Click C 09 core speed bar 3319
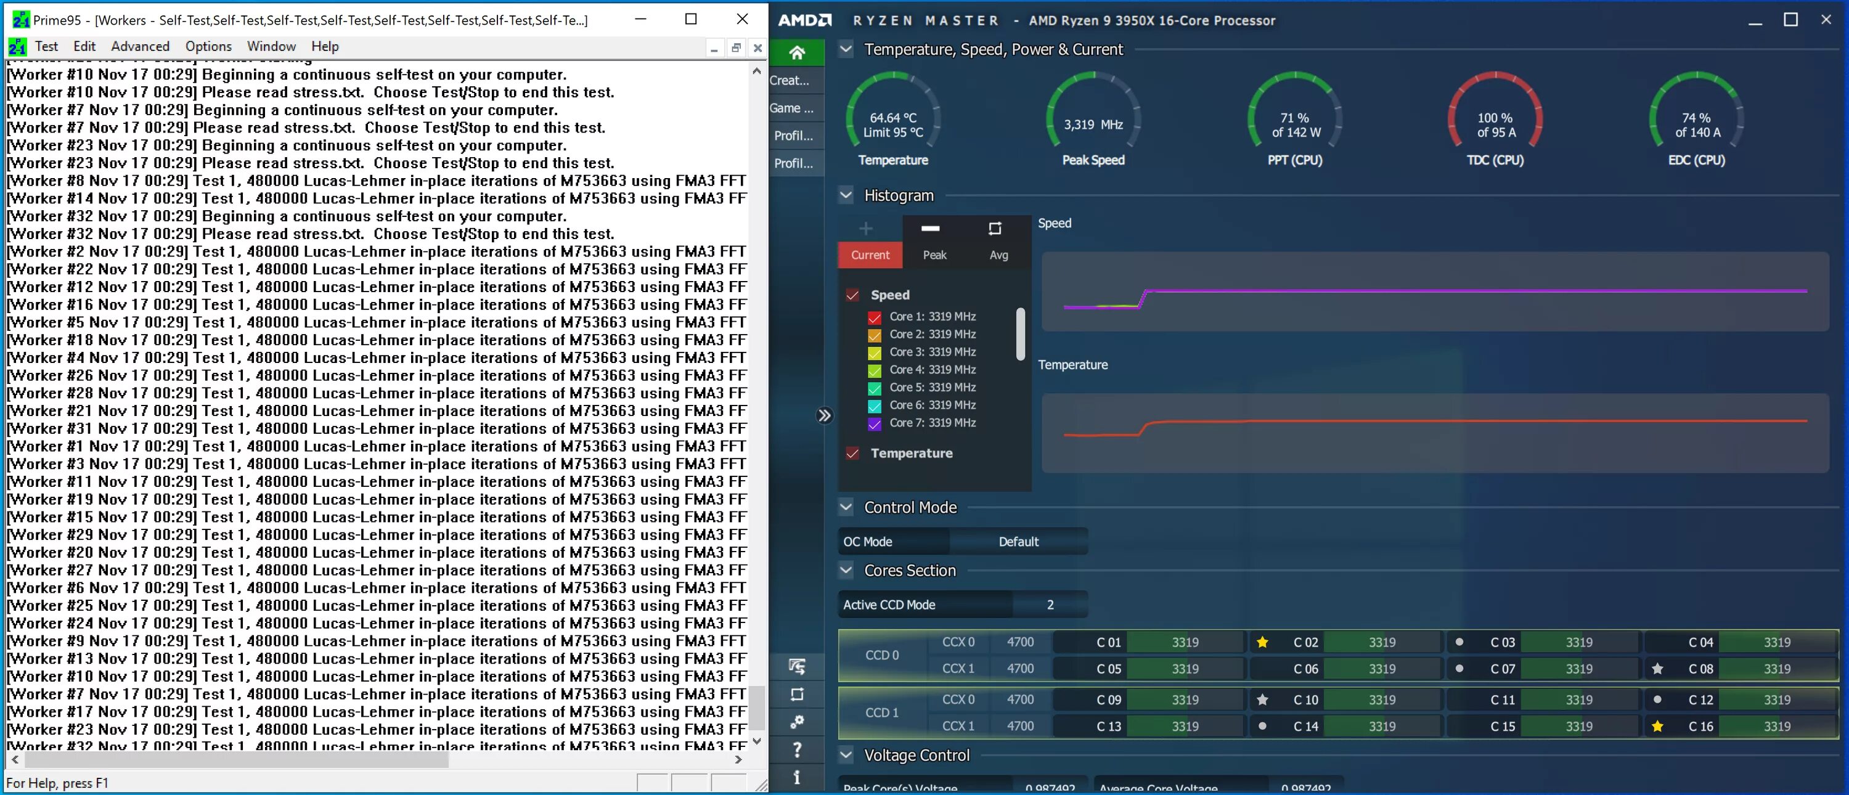Screen dimensions: 1849x795 coord(1185,699)
